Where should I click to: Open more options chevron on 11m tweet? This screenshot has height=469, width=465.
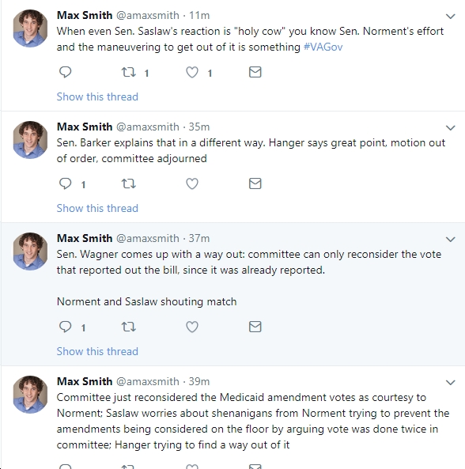pyautogui.click(x=450, y=16)
